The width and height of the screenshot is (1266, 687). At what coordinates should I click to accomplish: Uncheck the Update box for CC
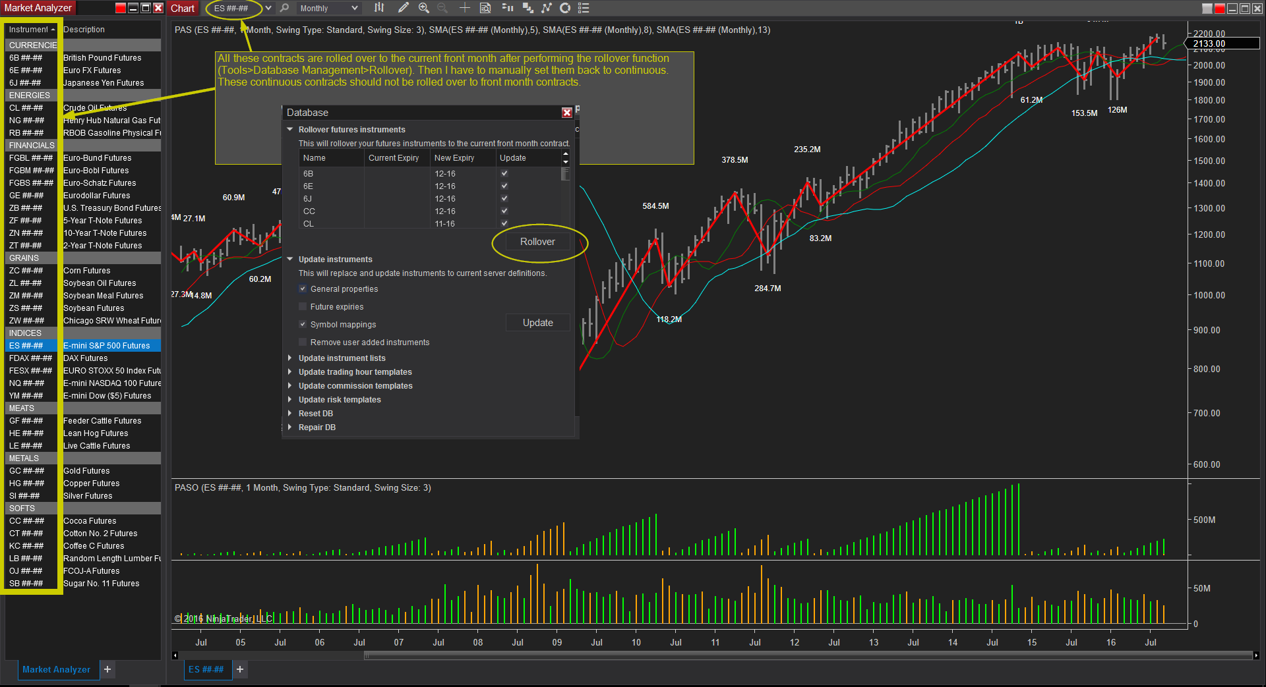tap(504, 211)
